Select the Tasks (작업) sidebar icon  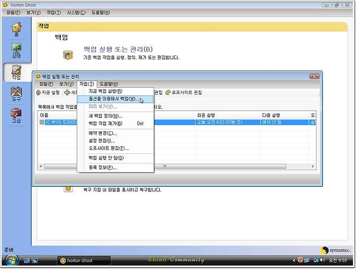pos(16,72)
